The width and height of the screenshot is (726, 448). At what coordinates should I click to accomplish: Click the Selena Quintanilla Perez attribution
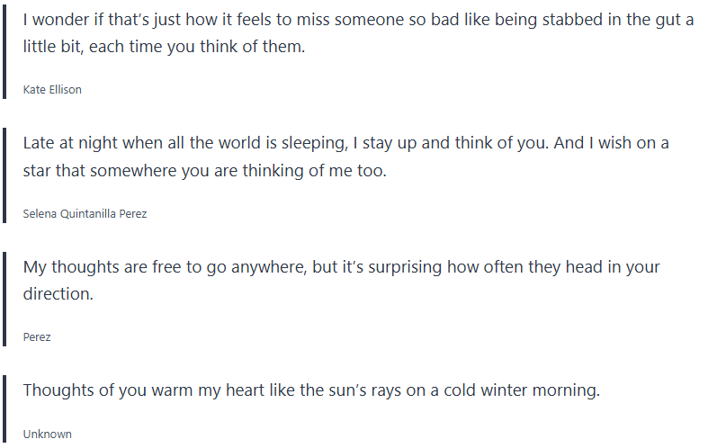[85, 214]
